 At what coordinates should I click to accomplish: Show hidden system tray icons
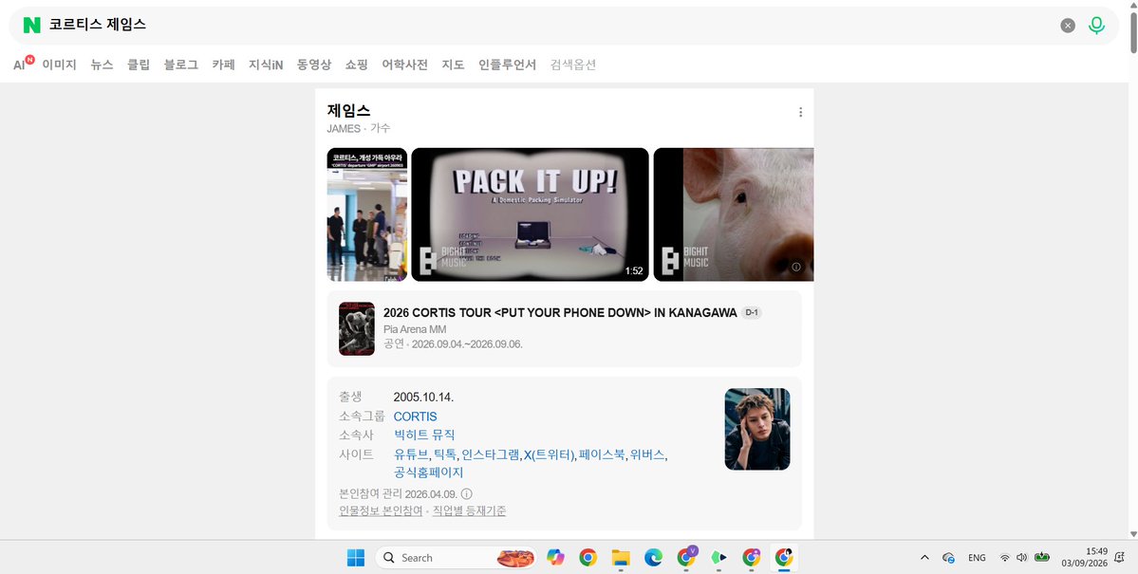tap(924, 557)
